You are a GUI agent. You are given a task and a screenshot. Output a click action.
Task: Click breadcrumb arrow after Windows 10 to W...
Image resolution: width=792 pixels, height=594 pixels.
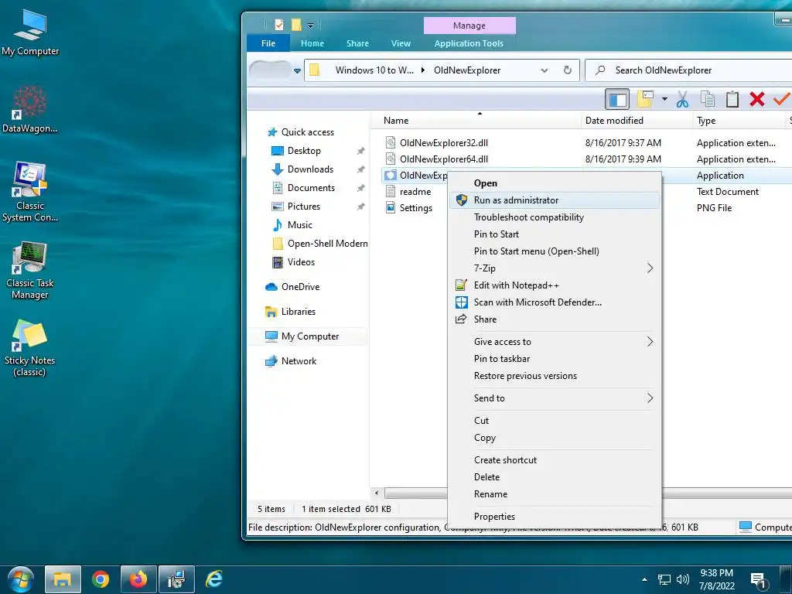coord(423,70)
